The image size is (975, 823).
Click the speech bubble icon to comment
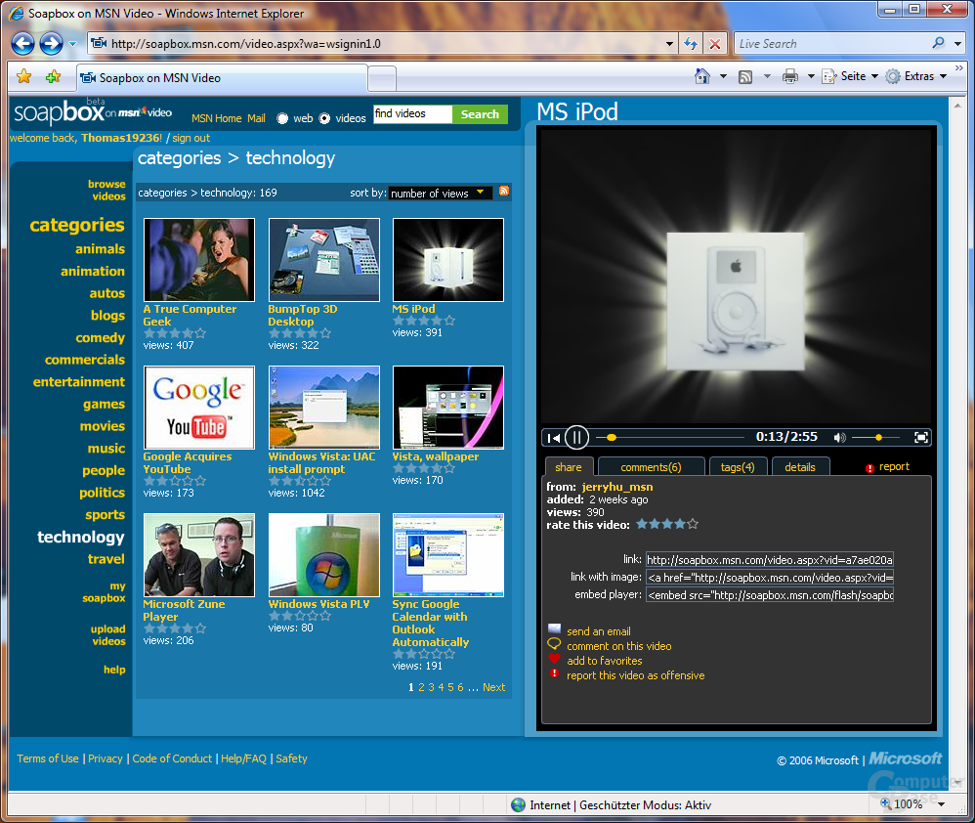[553, 645]
